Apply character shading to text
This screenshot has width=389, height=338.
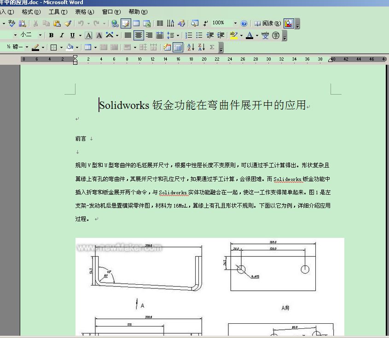click(99, 35)
